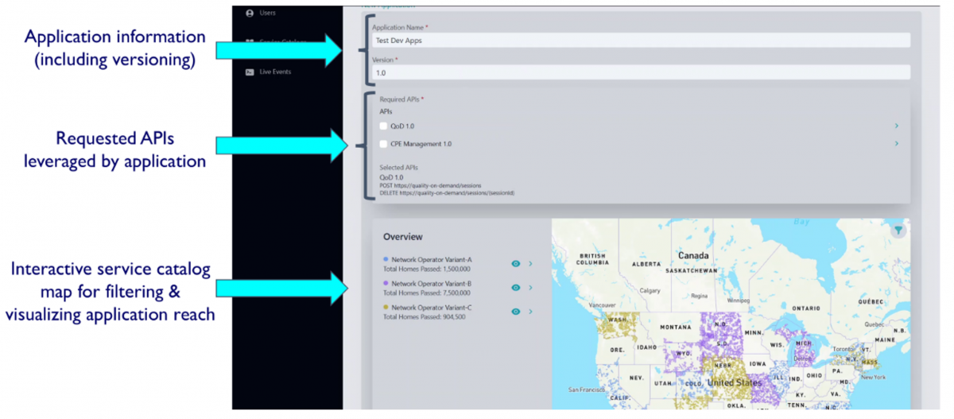Focus the Version input field
Viewport: 954px width, 419px height.
[x=640, y=72]
